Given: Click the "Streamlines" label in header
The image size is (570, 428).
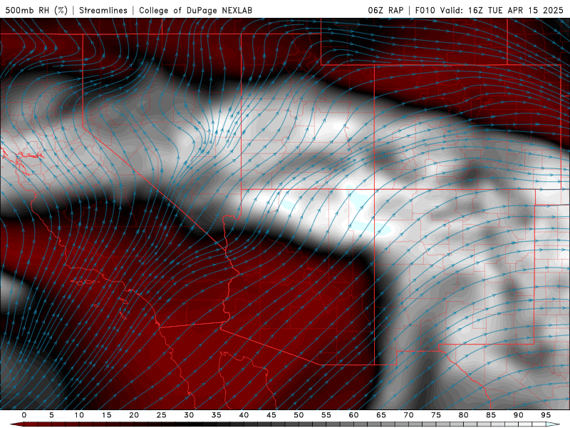Looking at the screenshot, I should [103, 10].
